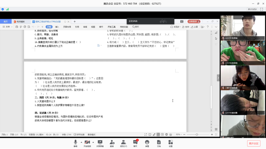Expand microphone audio options arrow
266x149 pixels.
coord(81,142)
